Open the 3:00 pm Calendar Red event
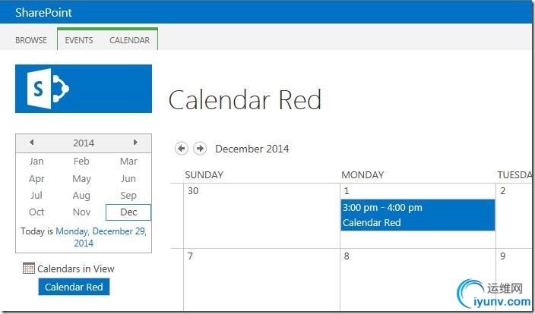535x314 pixels. point(417,215)
